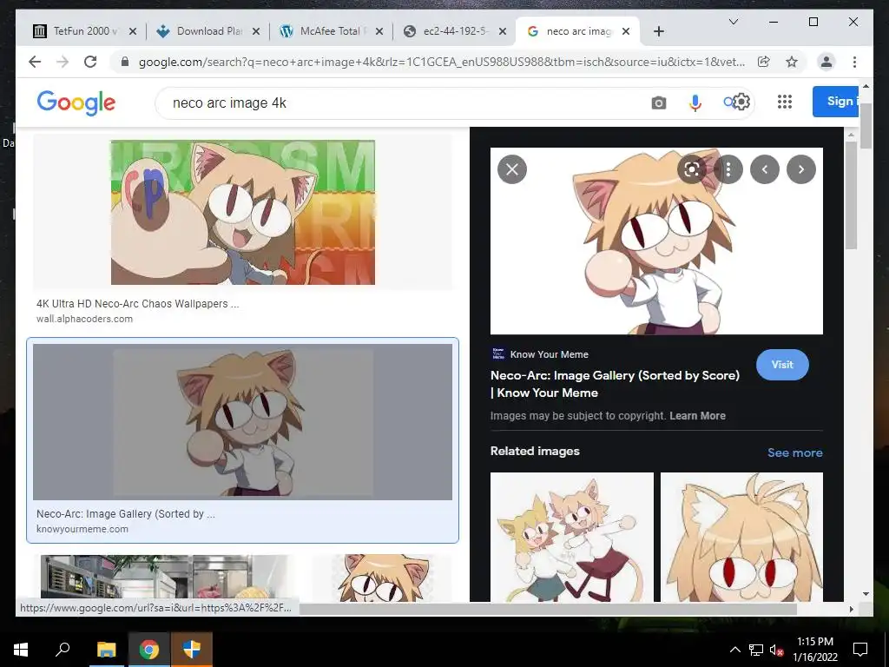Close the image preview panel
Image resolution: width=889 pixels, height=667 pixels.
[x=512, y=169]
